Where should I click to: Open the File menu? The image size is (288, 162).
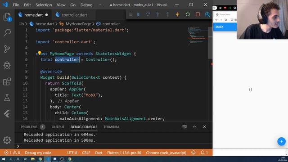16,5
